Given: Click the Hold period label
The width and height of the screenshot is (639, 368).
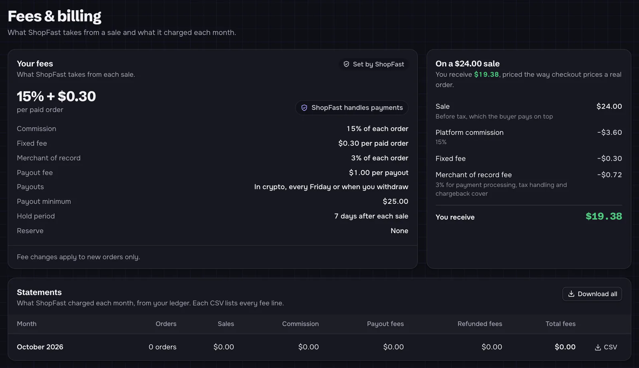Looking at the screenshot, I should click(x=36, y=216).
